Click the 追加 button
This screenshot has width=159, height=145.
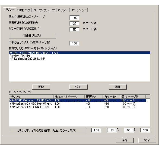[x=78, y=87]
